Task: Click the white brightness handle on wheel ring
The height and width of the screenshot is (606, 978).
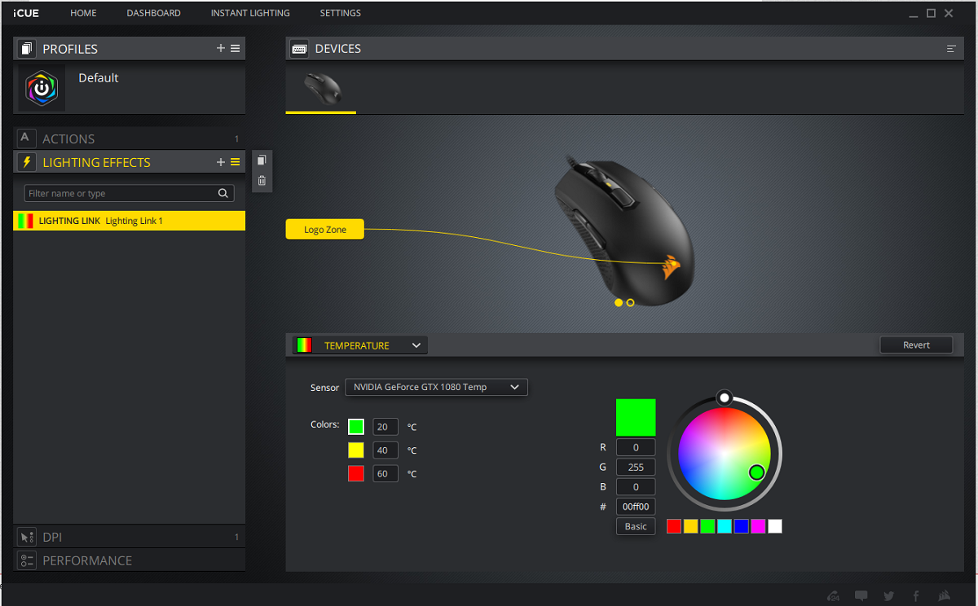Action: tap(724, 397)
